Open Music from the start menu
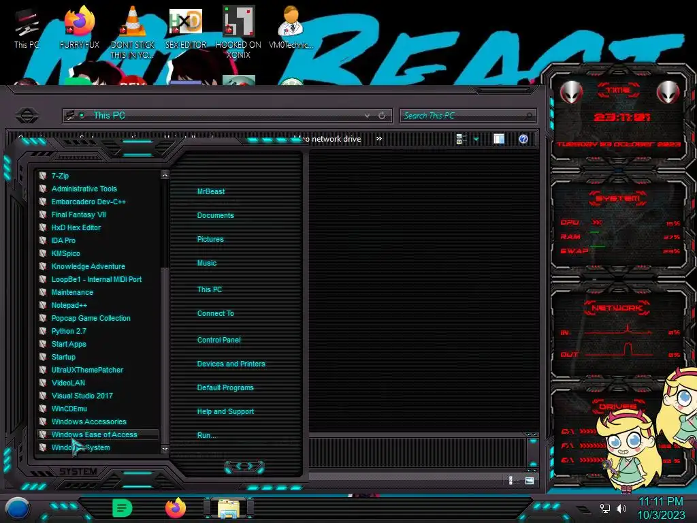Screen dimensions: 697x523 207,263
